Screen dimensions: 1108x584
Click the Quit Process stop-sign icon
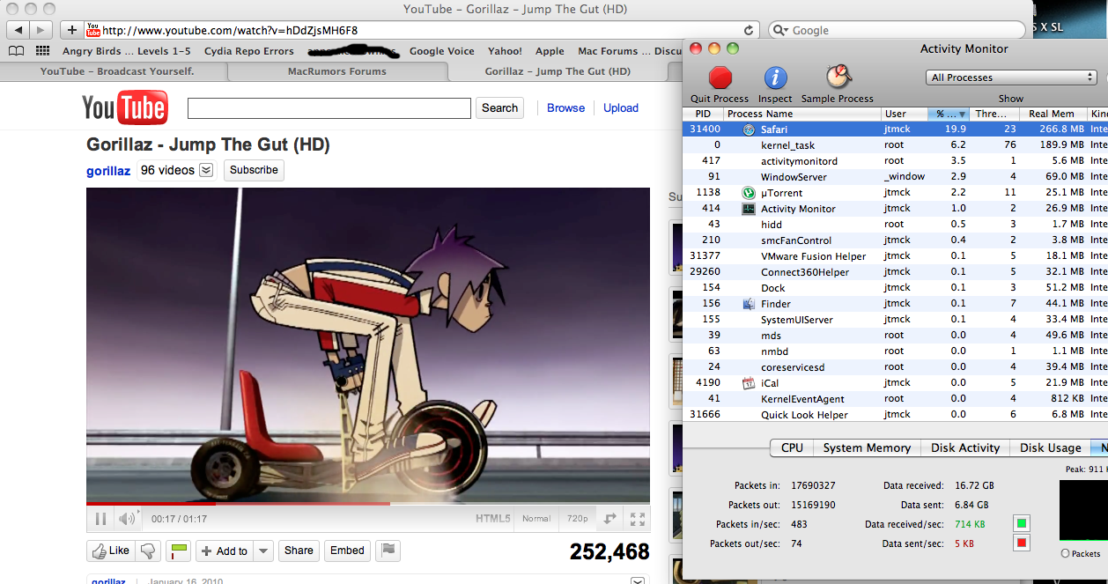(720, 78)
